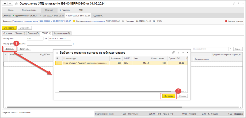Click the Номер фиксации ЕГАИС input field
Image resolution: width=246 pixels, height=118 pixels.
pos(49,43)
